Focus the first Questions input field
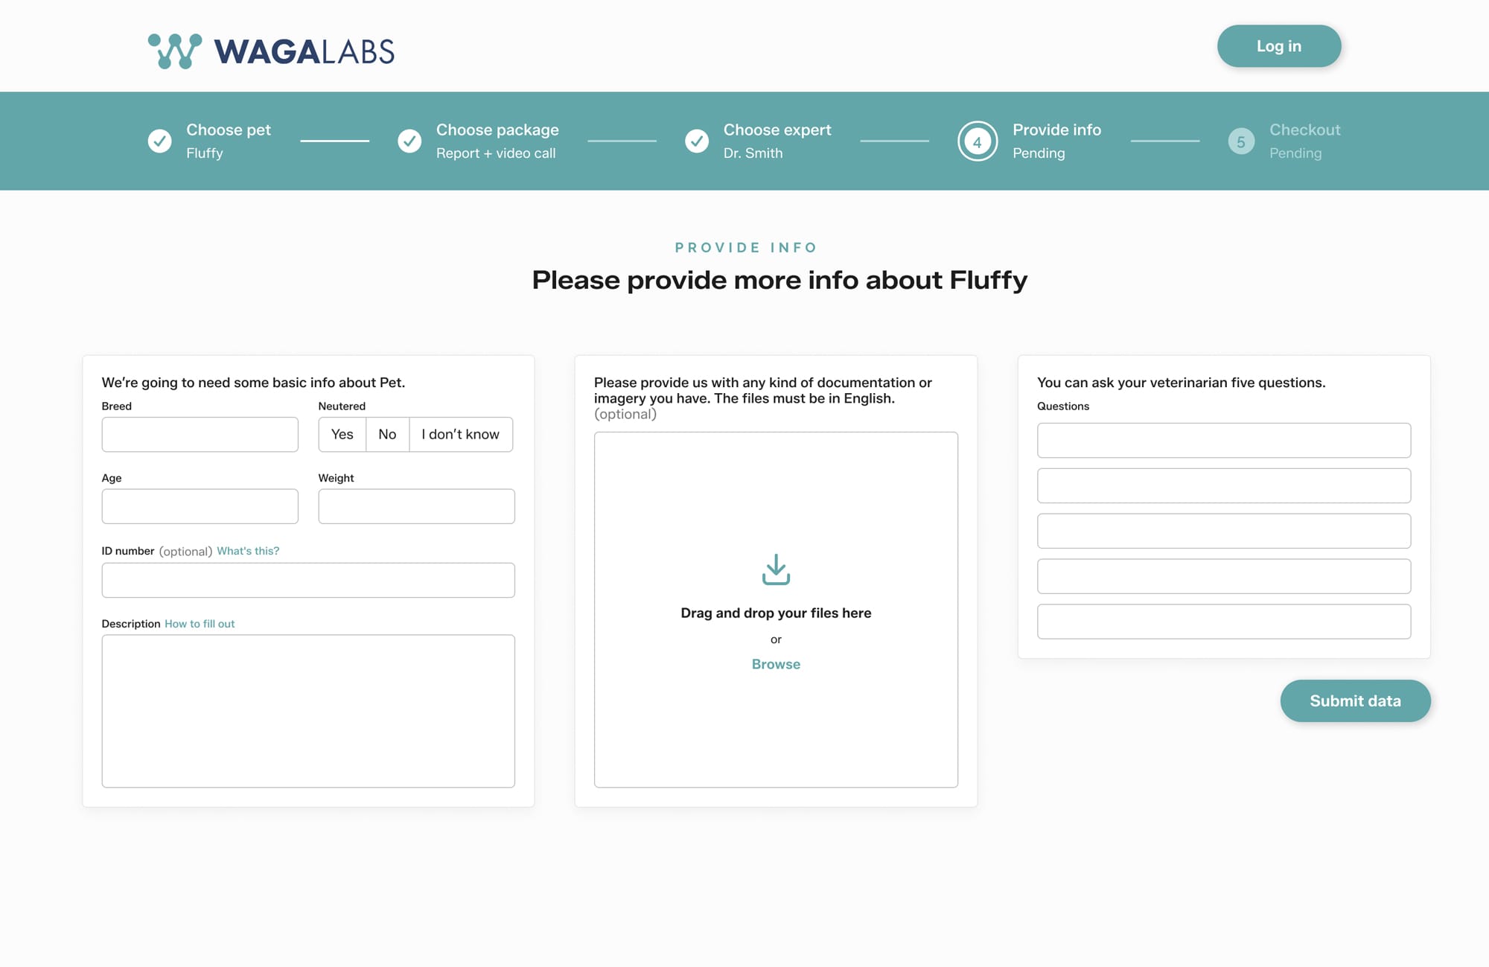The height and width of the screenshot is (967, 1489). click(x=1223, y=441)
